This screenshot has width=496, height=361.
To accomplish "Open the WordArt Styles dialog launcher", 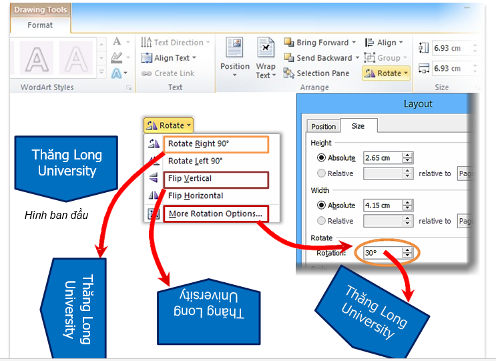I will (129, 87).
